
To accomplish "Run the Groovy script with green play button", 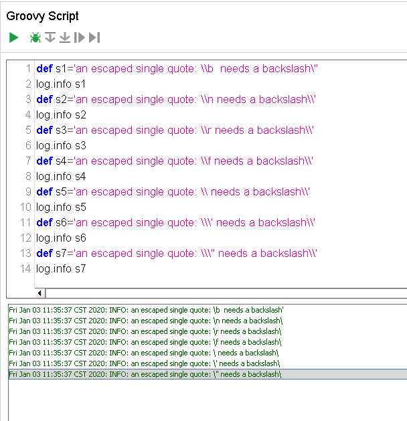I will [x=13, y=37].
